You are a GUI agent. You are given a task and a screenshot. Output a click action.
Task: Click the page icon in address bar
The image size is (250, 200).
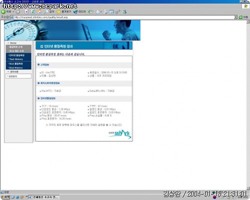point(12,17)
